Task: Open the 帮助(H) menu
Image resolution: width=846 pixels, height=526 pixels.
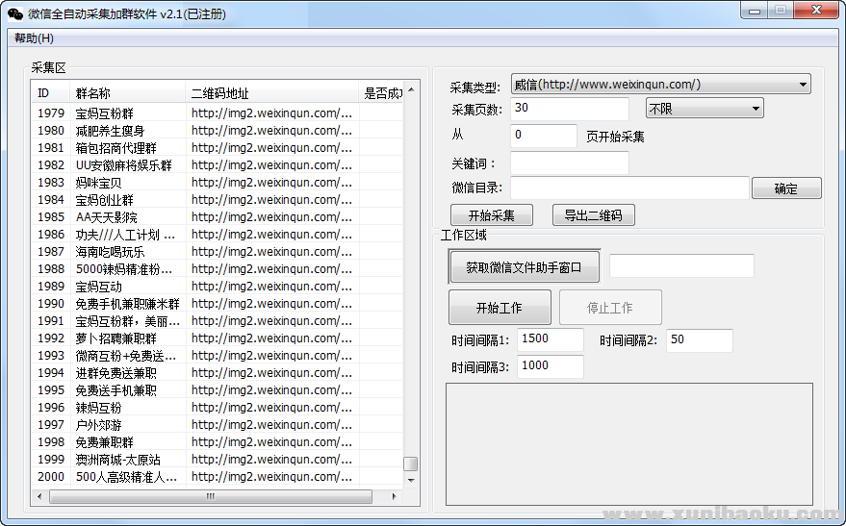Action: pos(34,38)
